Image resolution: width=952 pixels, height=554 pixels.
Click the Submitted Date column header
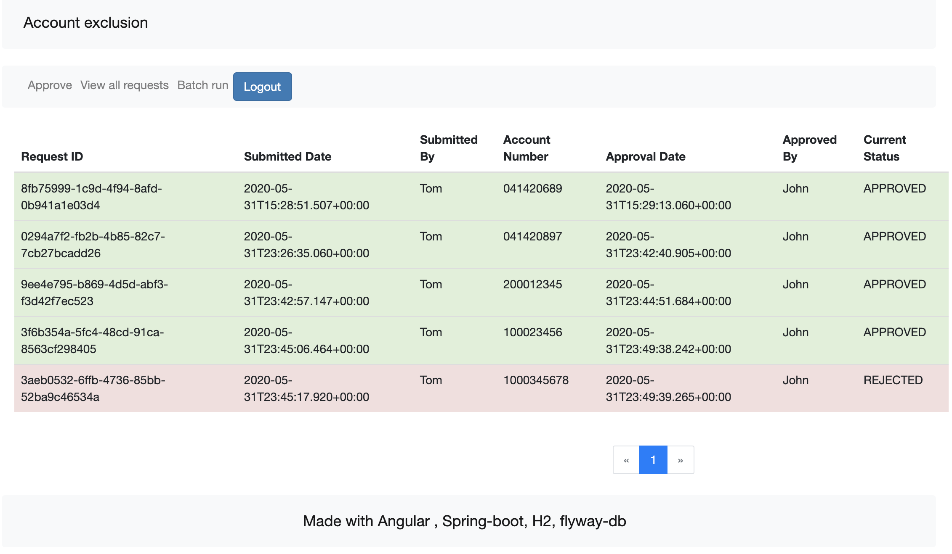tap(287, 156)
